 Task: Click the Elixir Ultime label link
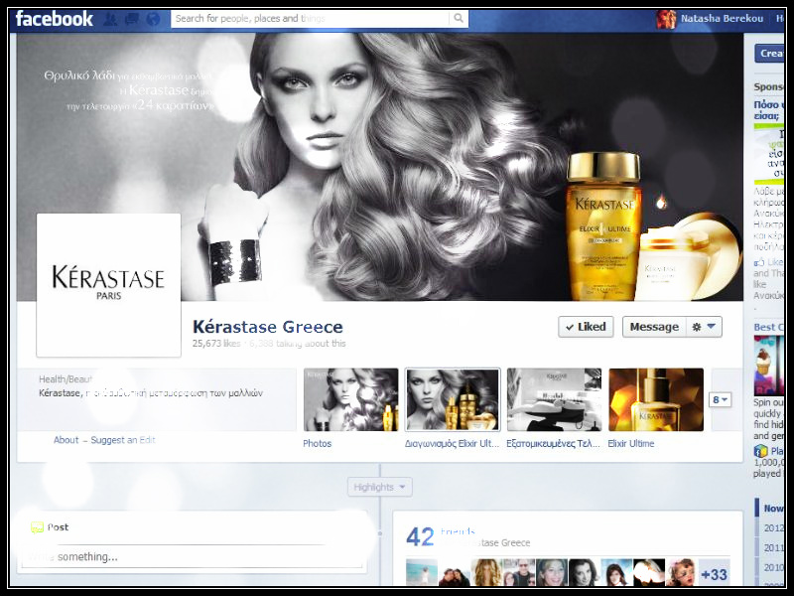coord(631,443)
